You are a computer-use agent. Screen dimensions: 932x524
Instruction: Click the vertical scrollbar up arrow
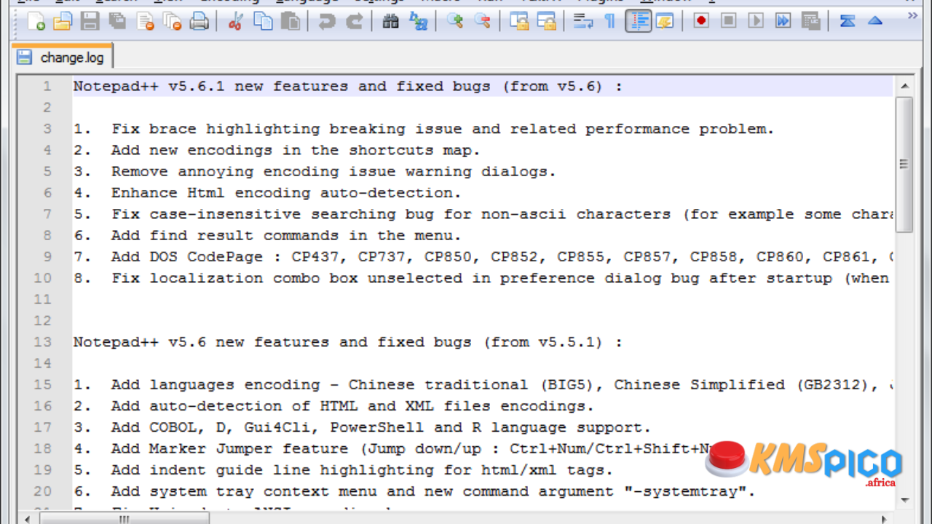click(904, 87)
